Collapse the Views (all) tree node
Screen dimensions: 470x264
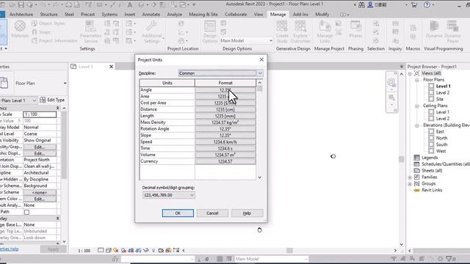(x=410, y=73)
